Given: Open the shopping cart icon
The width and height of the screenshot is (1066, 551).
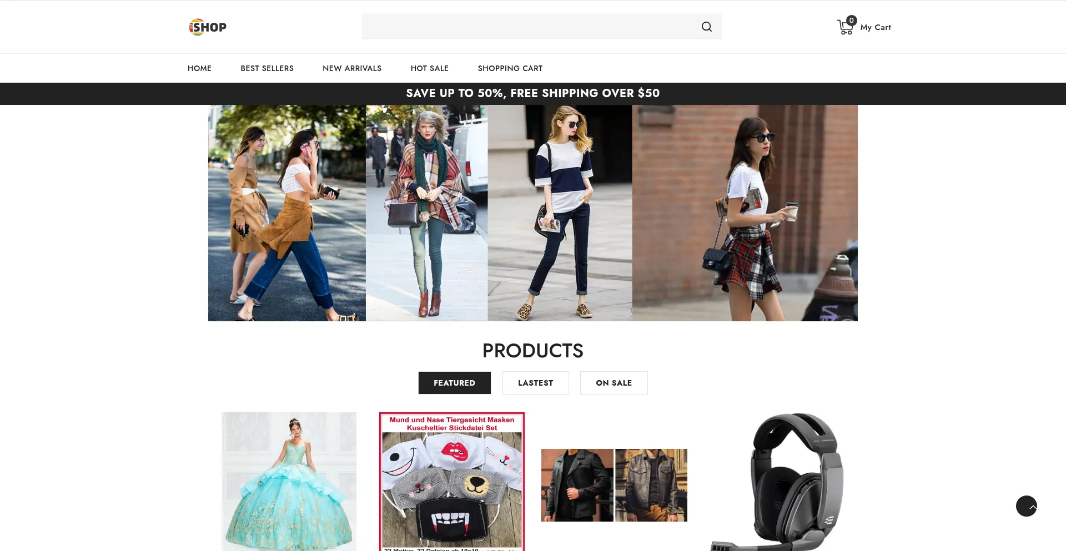Looking at the screenshot, I should (x=844, y=28).
